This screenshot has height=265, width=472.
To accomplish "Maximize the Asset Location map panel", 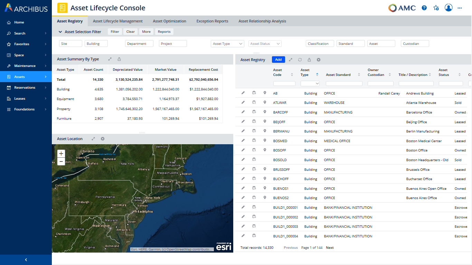I will pos(93,139).
